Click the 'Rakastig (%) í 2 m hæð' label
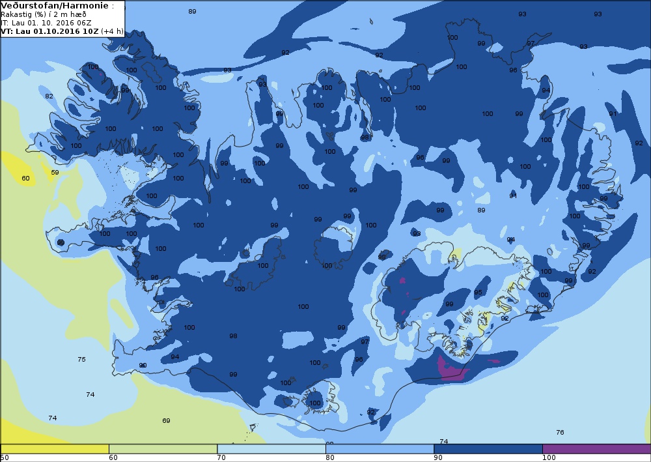The width and height of the screenshot is (651, 462). tap(44, 14)
